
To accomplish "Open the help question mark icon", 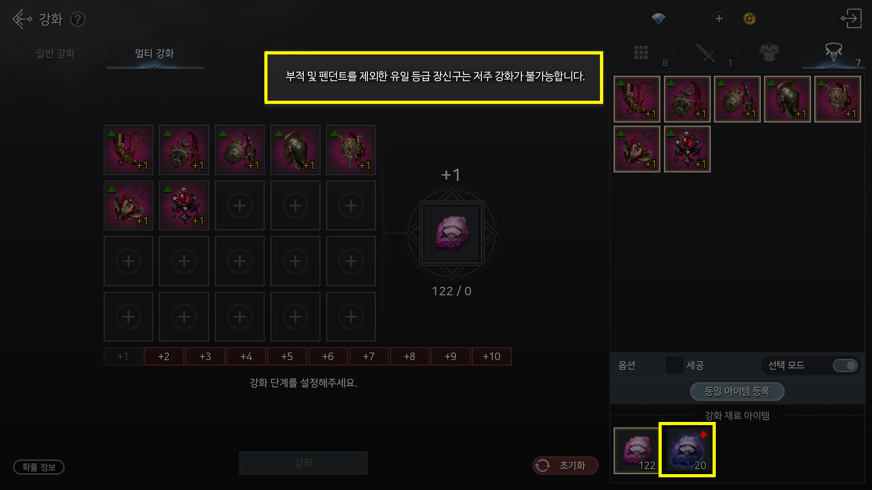I will 78,20.
